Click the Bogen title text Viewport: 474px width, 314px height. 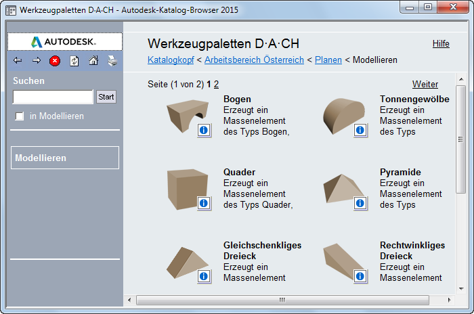(x=237, y=99)
